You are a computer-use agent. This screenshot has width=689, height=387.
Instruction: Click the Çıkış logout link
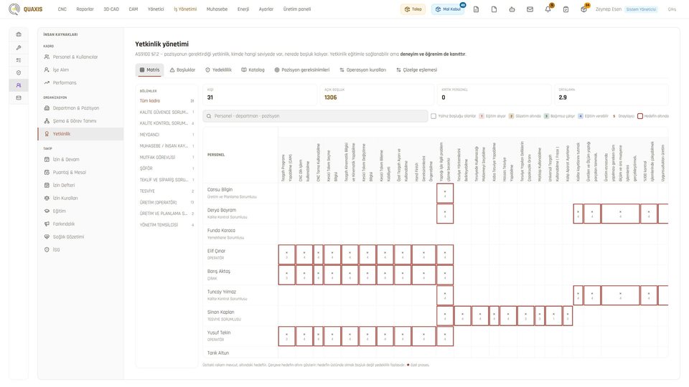pyautogui.click(x=672, y=9)
